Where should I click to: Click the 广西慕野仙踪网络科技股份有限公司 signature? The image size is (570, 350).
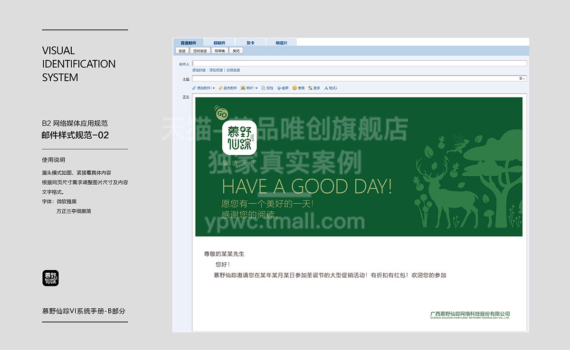[x=470, y=314]
